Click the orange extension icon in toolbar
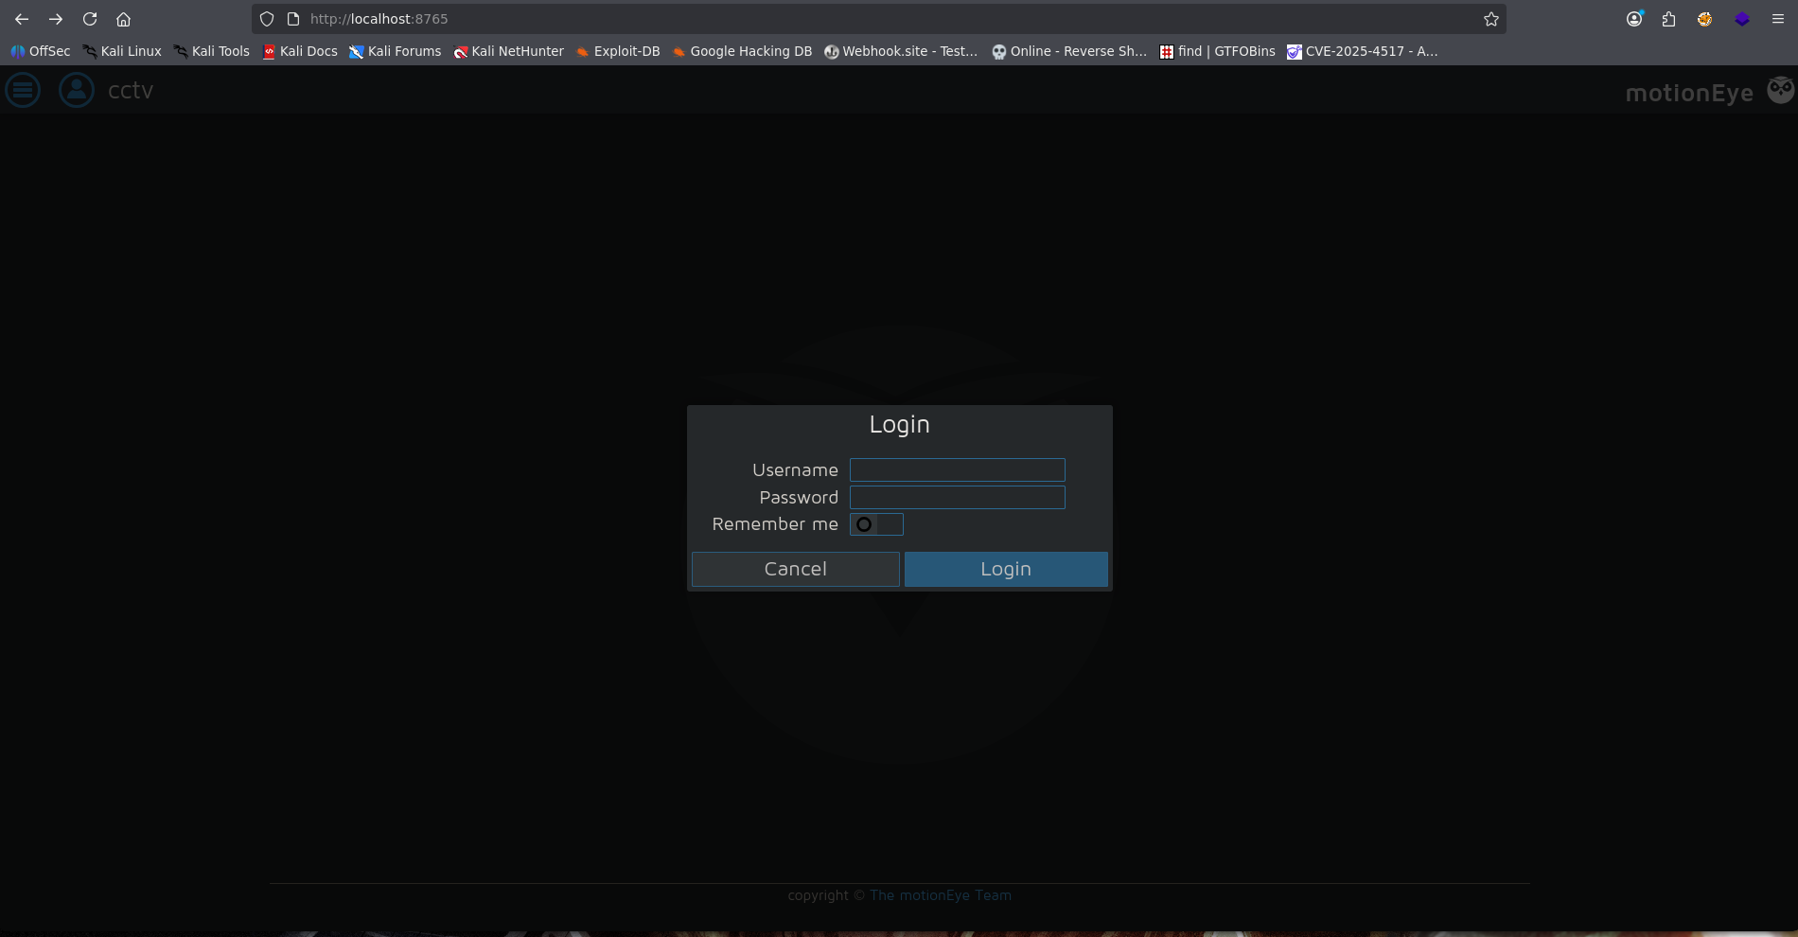Viewport: 1798px width, 937px height. pyautogui.click(x=1704, y=19)
